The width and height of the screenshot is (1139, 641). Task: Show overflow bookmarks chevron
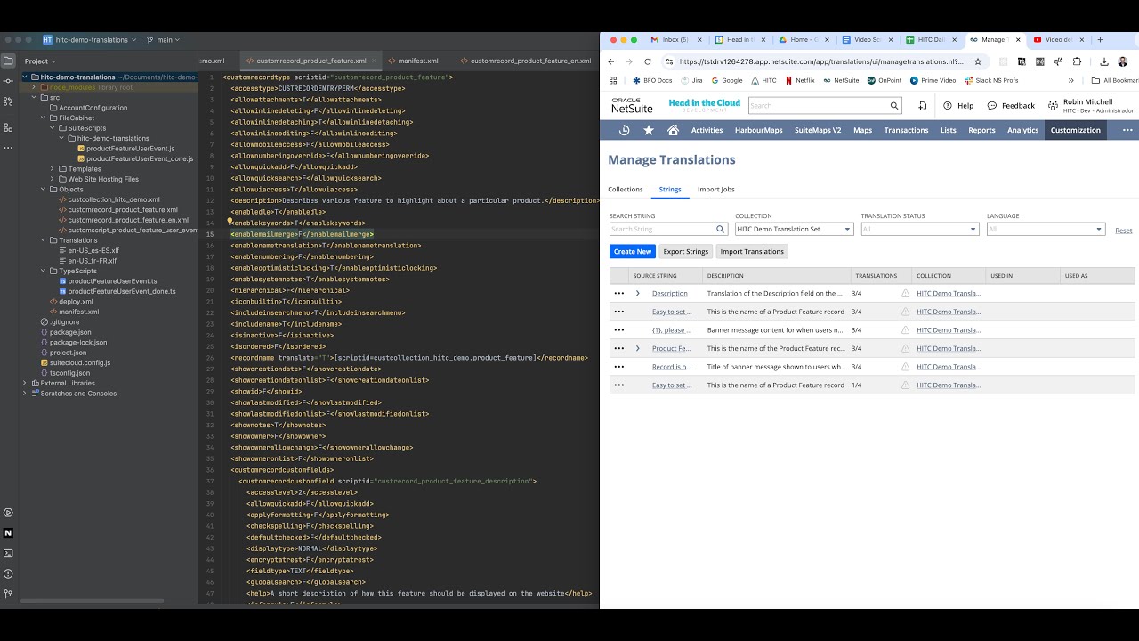1070,80
